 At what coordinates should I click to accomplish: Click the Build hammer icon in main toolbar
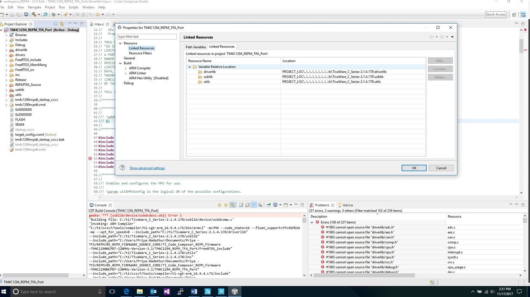coord(34,15)
